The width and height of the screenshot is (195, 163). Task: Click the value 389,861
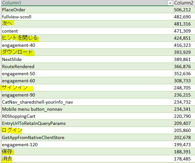182,59
